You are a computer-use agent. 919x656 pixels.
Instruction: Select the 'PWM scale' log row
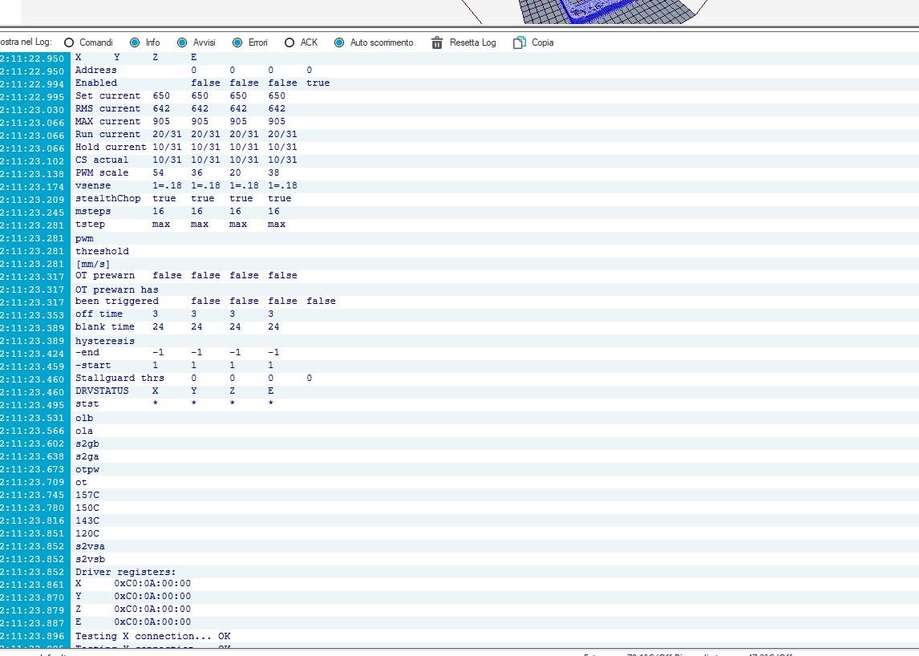(102, 172)
